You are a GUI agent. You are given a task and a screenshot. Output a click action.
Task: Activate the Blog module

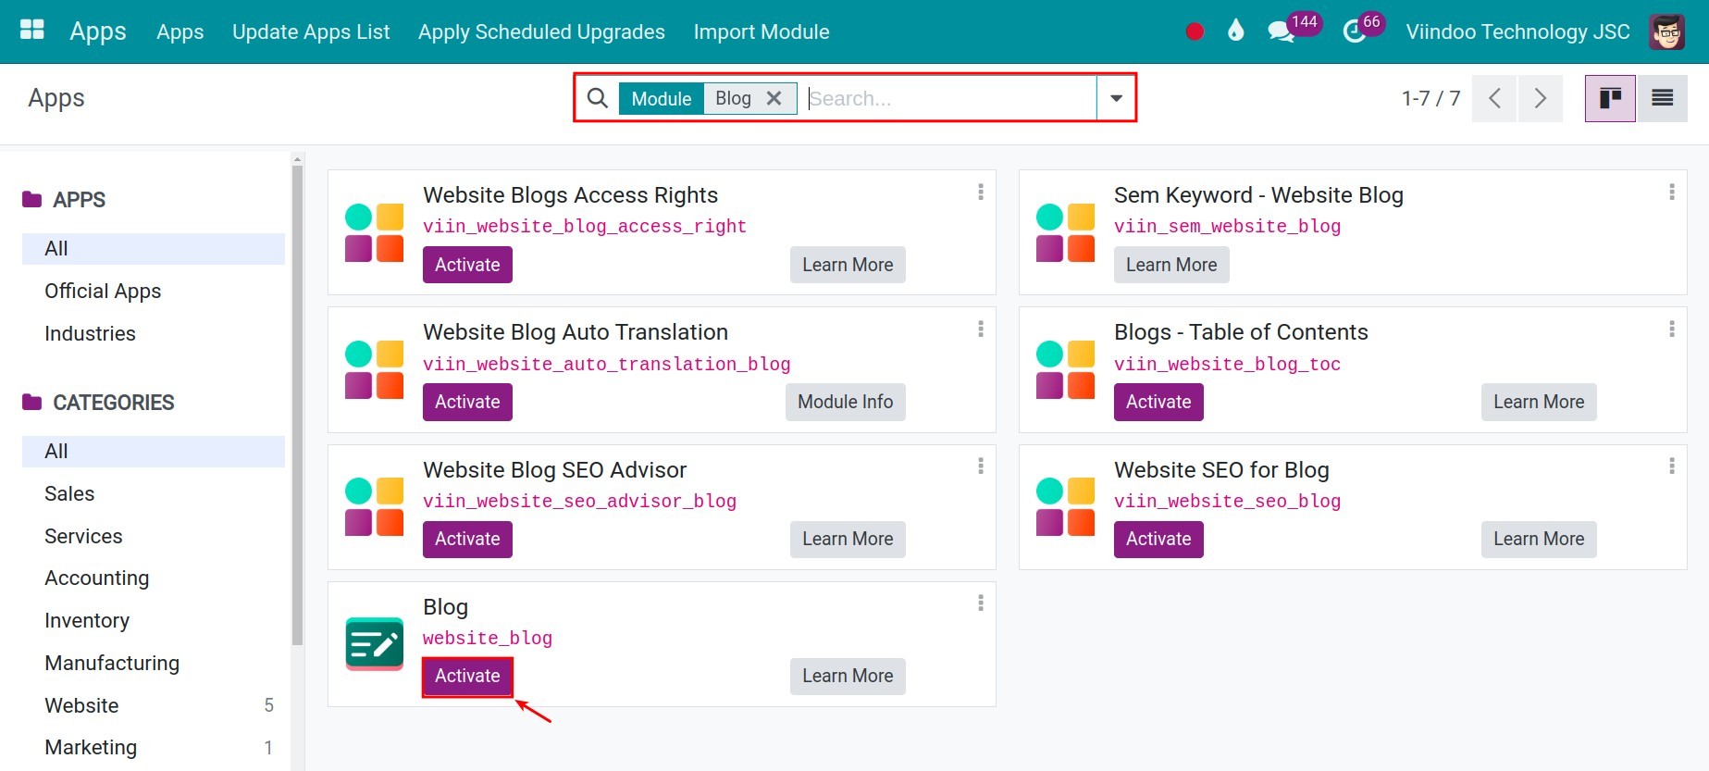[467, 676]
